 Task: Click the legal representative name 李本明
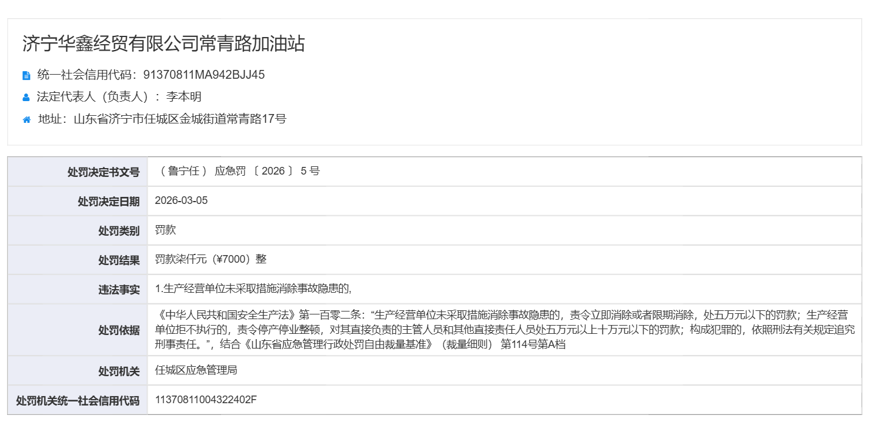point(183,97)
